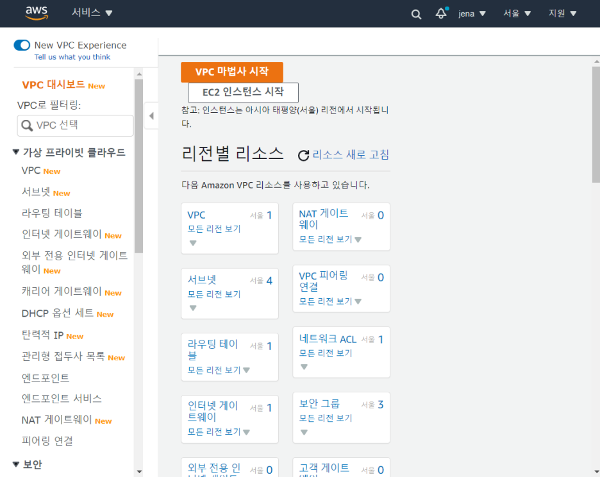Open 서브넷 resource card title link
This screenshot has width=600, height=477.
coord(202,280)
